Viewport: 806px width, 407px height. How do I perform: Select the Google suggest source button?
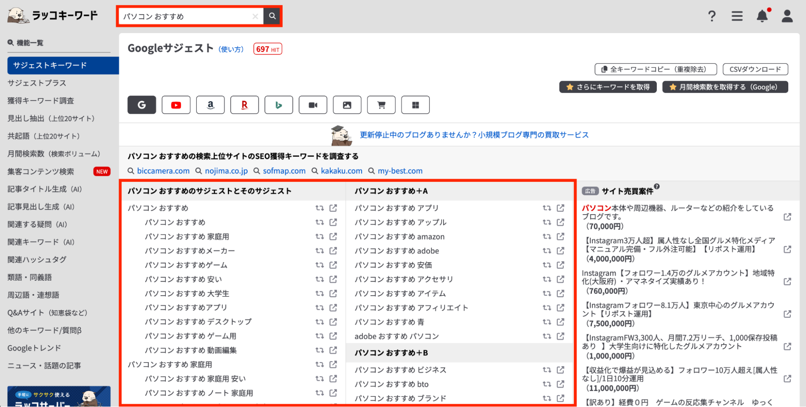coord(142,105)
